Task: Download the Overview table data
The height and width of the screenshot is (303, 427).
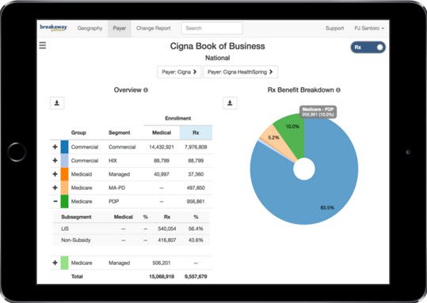Action: tap(57, 103)
